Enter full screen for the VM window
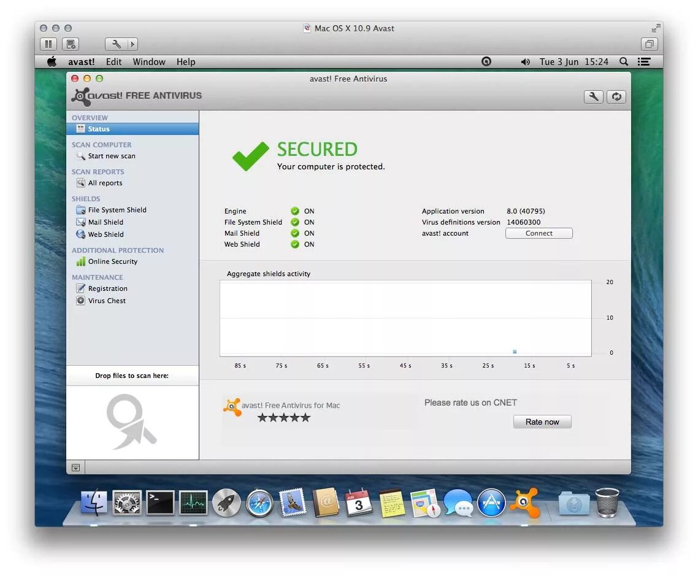This screenshot has width=698, height=575. click(x=656, y=28)
